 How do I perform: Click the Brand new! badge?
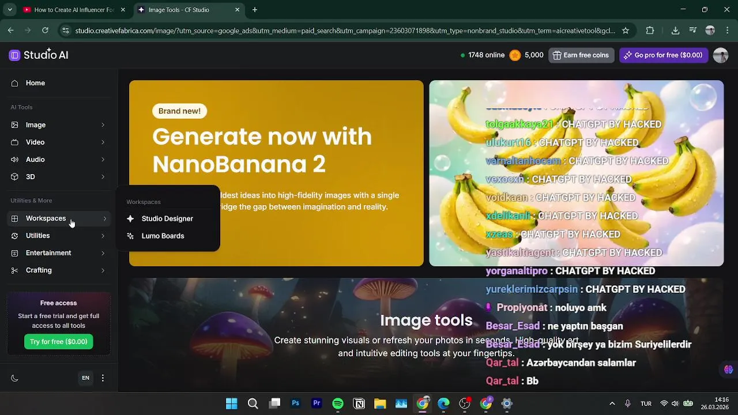[179, 111]
